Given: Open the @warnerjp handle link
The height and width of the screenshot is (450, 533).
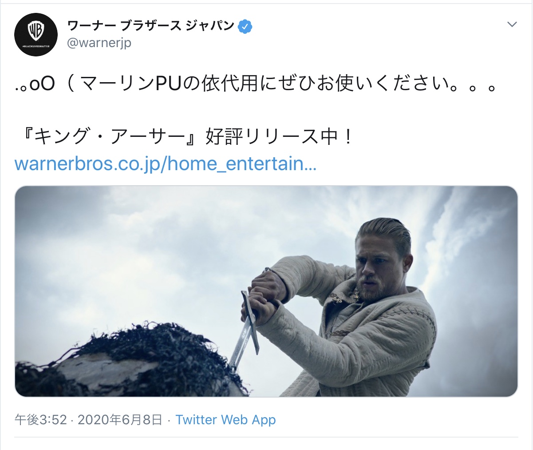Looking at the screenshot, I should [x=99, y=43].
